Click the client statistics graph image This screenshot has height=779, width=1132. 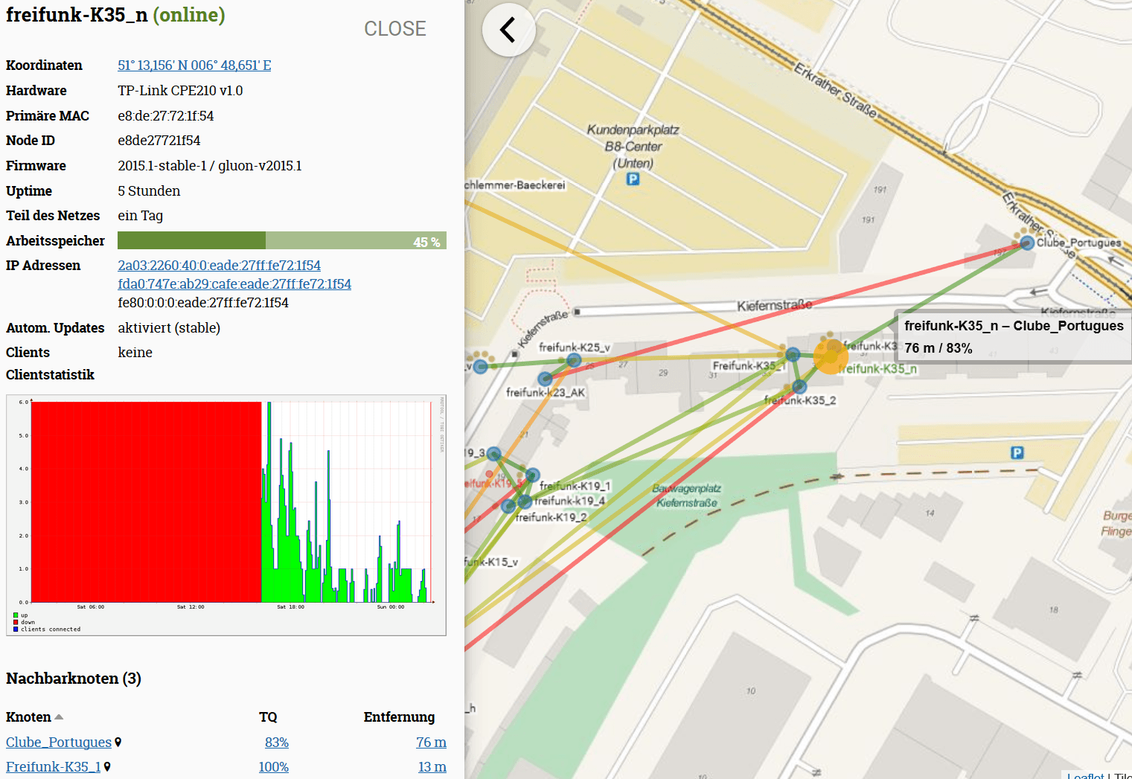(x=226, y=515)
